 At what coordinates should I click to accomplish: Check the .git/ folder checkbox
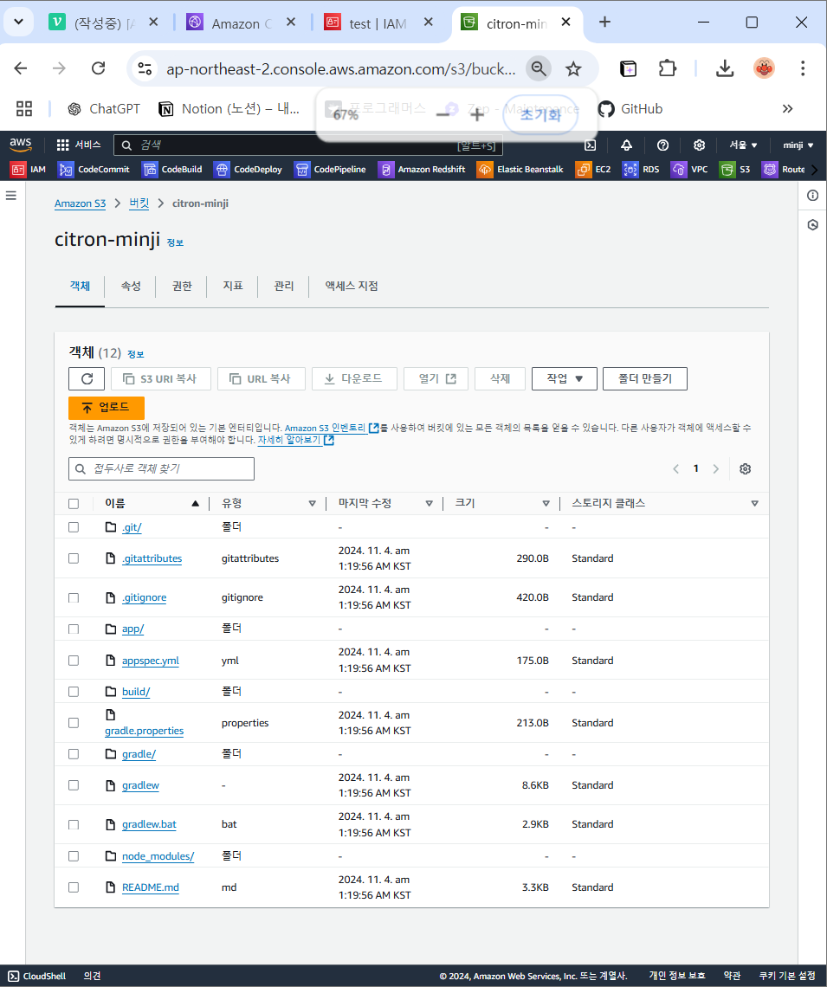(74, 527)
